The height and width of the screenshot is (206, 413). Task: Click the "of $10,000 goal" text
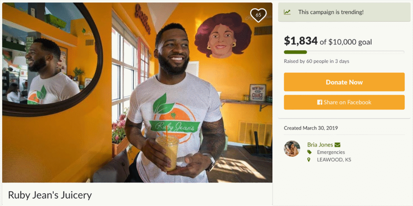pyautogui.click(x=346, y=42)
